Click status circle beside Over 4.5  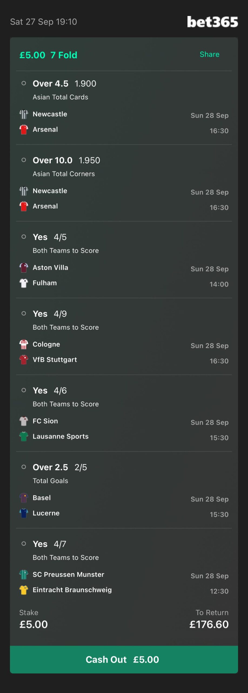click(x=24, y=83)
